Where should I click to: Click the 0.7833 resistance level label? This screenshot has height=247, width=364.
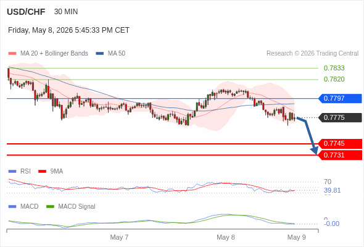coord(334,68)
